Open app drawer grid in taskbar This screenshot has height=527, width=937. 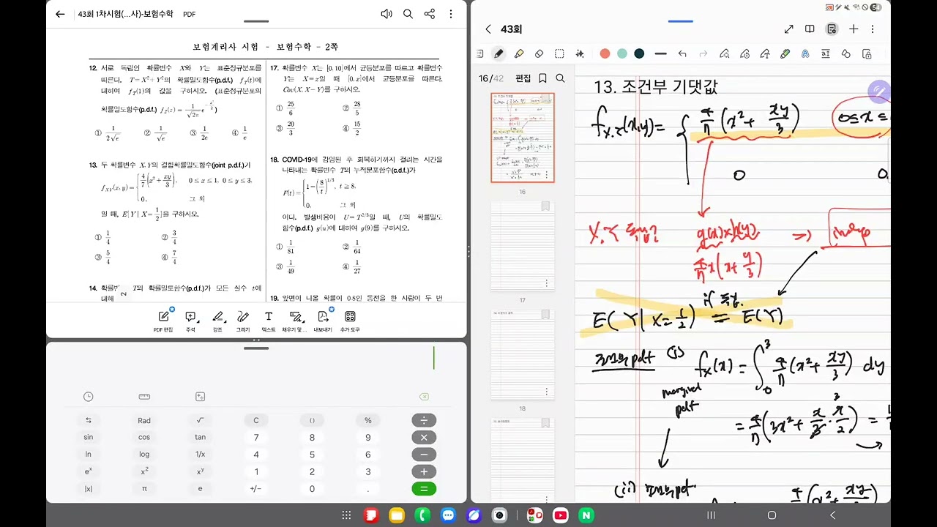[x=346, y=515]
